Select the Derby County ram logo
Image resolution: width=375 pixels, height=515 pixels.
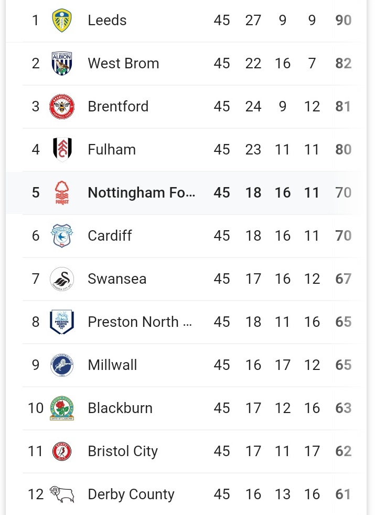(x=62, y=495)
